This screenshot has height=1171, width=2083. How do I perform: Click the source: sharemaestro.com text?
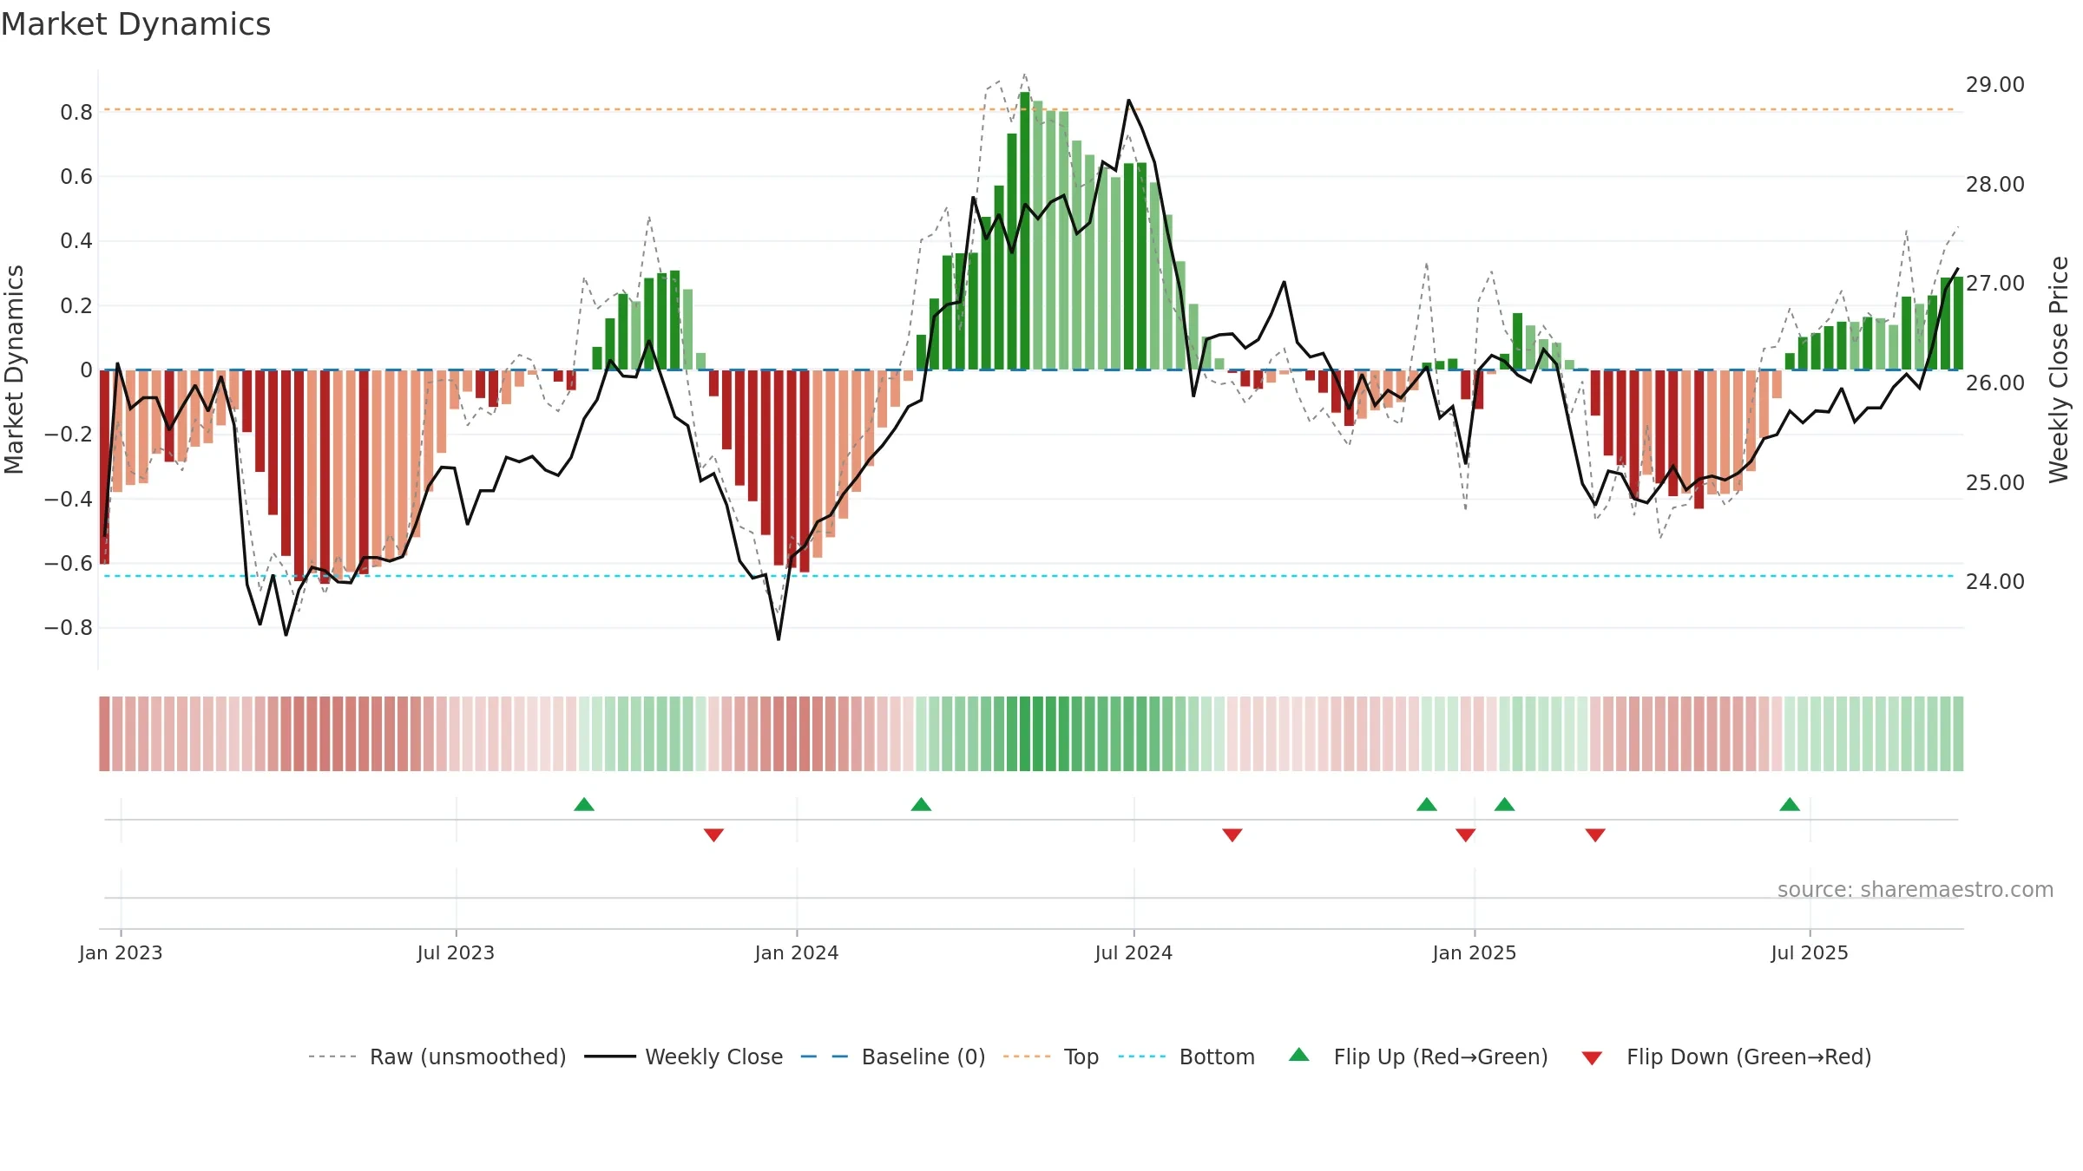pos(1915,889)
